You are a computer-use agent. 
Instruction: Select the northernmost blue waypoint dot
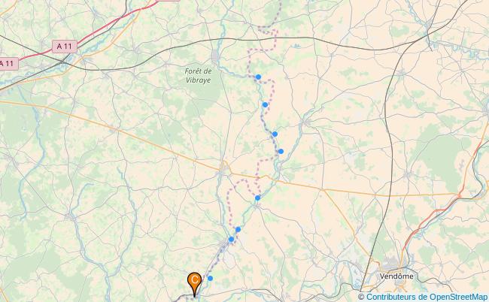258,77
